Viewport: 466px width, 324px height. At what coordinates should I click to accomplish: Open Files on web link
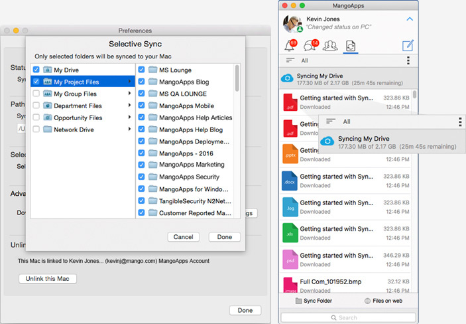[x=383, y=301]
